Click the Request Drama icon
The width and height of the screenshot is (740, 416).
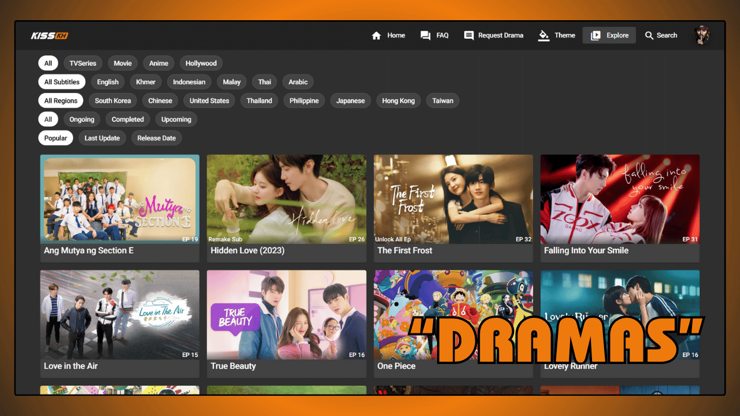click(469, 35)
